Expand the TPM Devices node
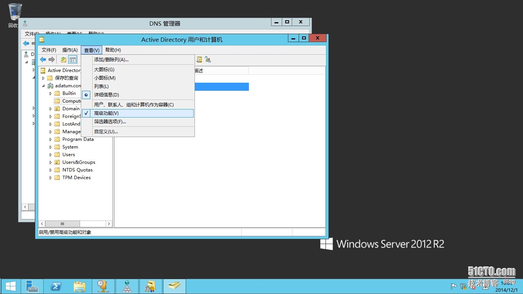The image size is (523, 294). tap(51, 178)
